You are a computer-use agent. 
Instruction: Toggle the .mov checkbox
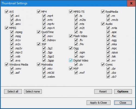click(x=44, y=36)
